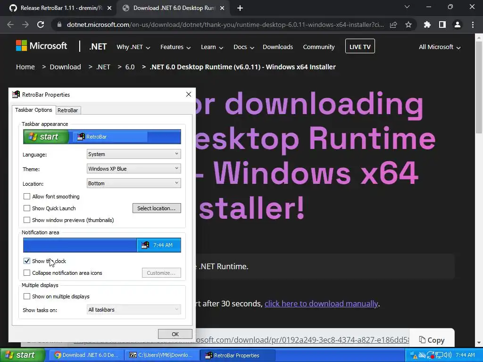Screen dimensions: 483x362
Task: Click the OneDrive cloud tray icon
Action: coord(422,355)
